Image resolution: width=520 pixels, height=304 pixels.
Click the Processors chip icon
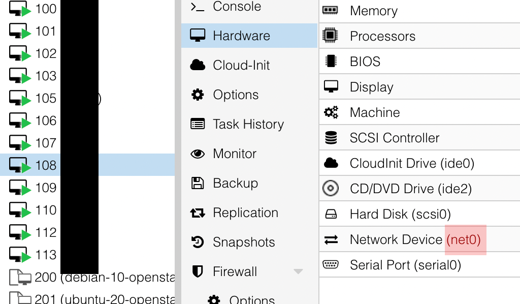click(331, 36)
